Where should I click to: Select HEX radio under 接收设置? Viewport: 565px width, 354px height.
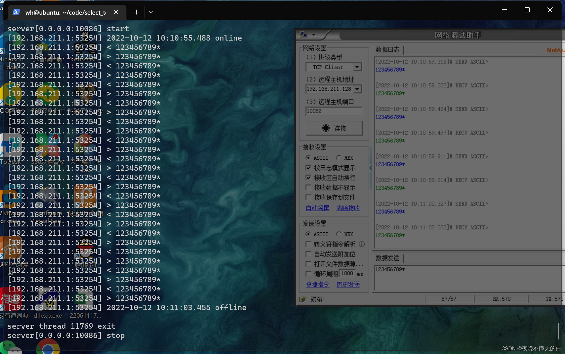click(x=339, y=158)
